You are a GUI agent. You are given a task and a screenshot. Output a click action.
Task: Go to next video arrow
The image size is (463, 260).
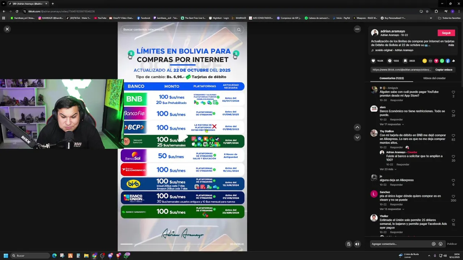(357, 137)
